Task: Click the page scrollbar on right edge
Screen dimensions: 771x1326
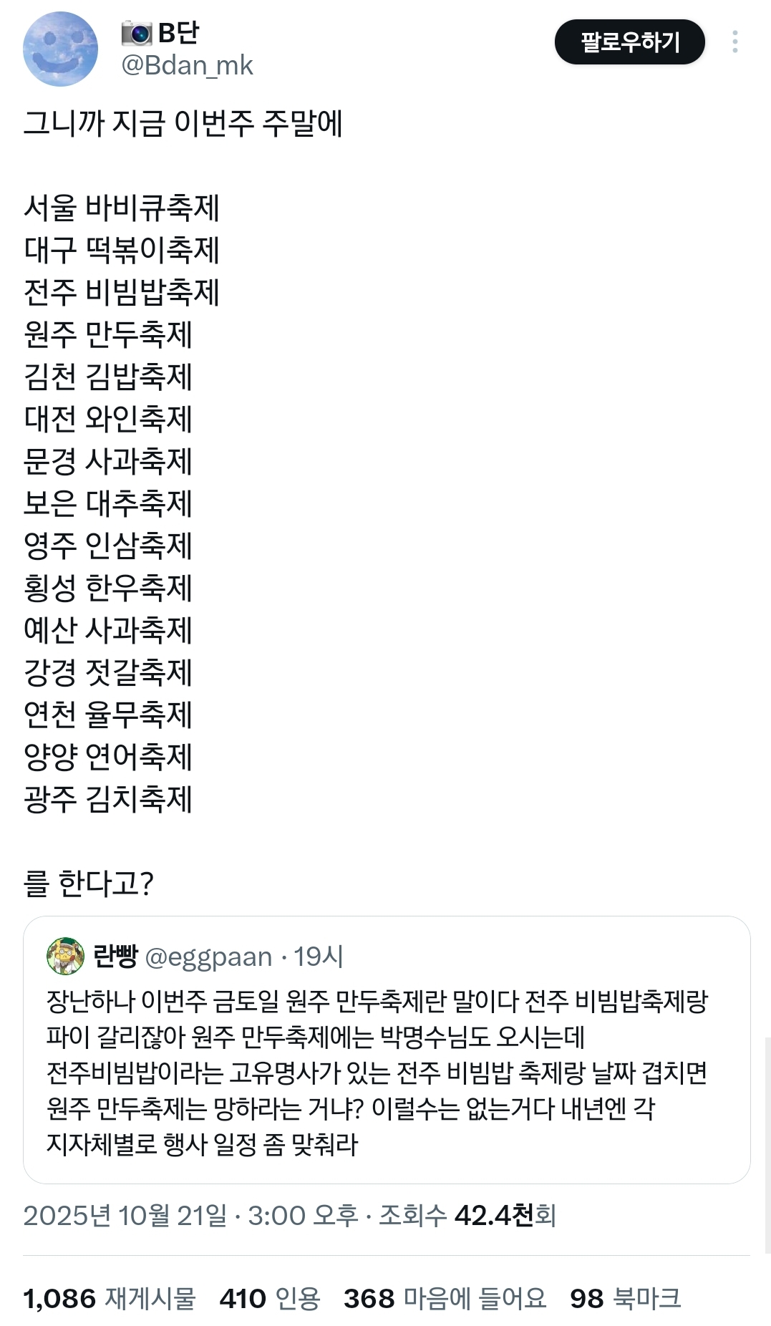Action: (767, 1146)
